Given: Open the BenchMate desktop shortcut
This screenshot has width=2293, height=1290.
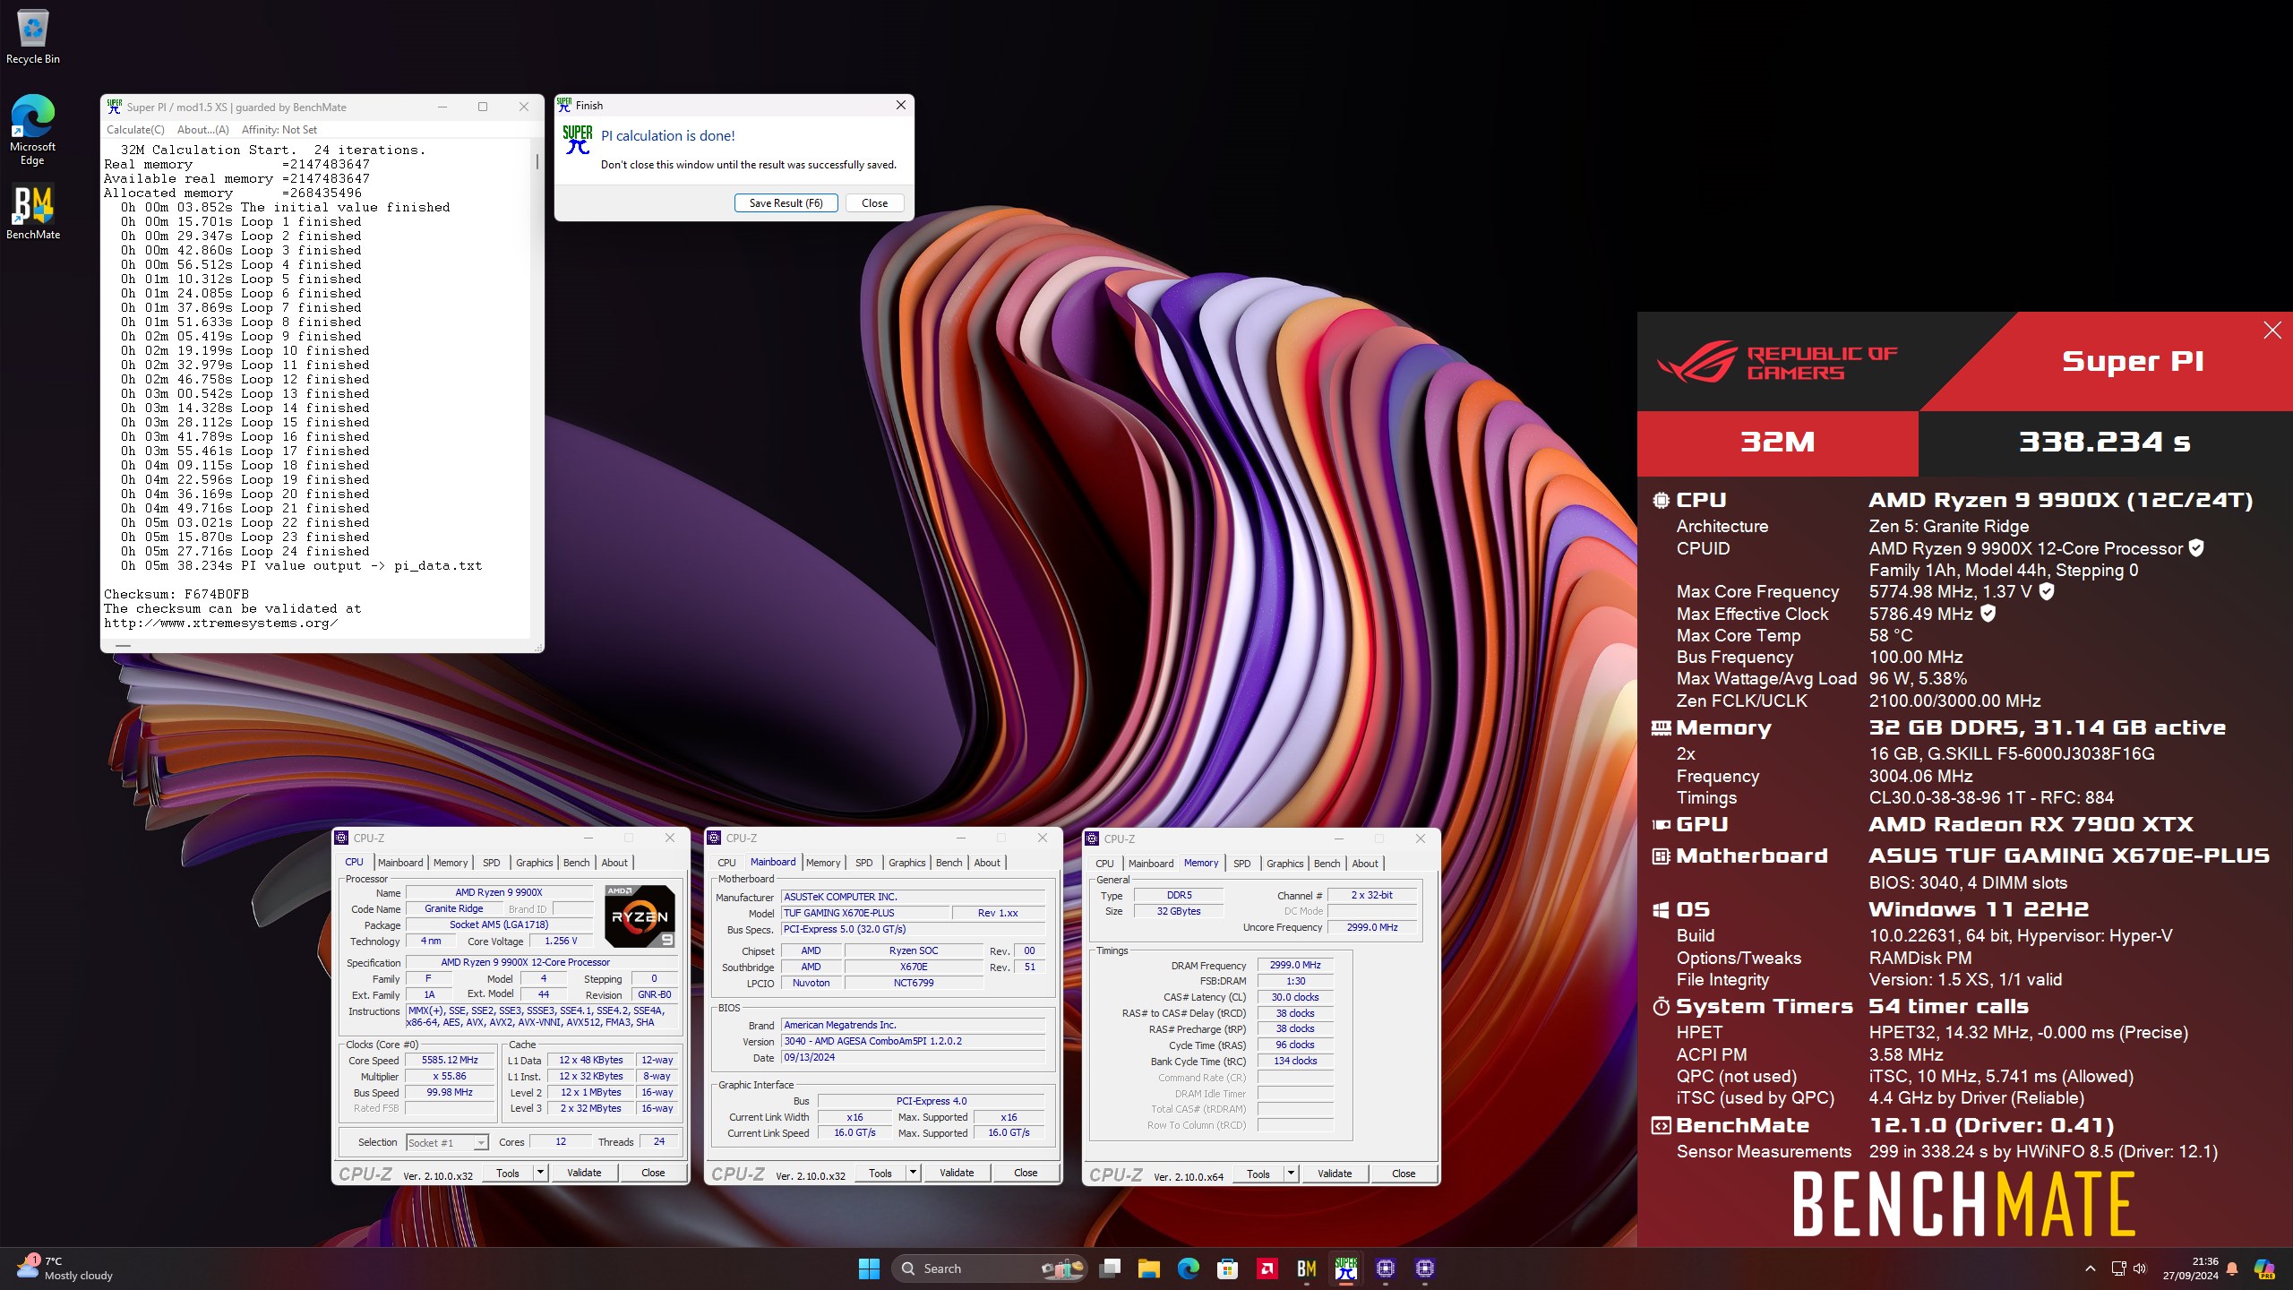Looking at the screenshot, I should (x=33, y=213).
